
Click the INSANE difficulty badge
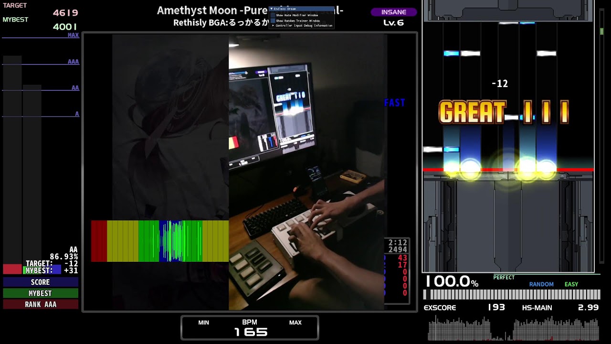[394, 12]
